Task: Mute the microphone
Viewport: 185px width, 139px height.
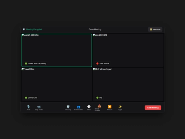Action: 28,108
